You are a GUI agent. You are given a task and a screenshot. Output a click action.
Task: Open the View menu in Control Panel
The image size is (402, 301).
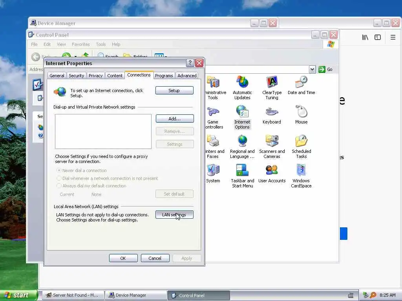(61, 44)
